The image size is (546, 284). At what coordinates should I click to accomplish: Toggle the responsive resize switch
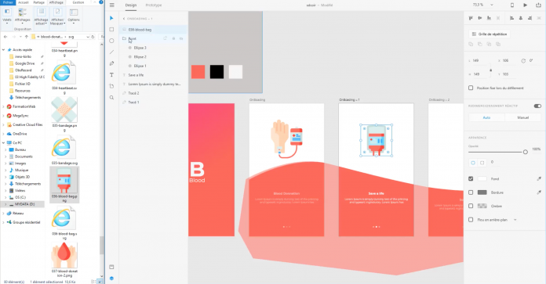coord(537,106)
